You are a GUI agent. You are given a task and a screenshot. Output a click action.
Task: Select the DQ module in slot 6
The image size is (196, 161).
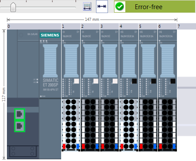tap(167, 64)
